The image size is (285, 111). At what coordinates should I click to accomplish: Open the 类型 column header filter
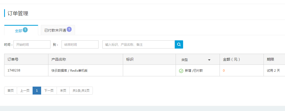pos(185,60)
